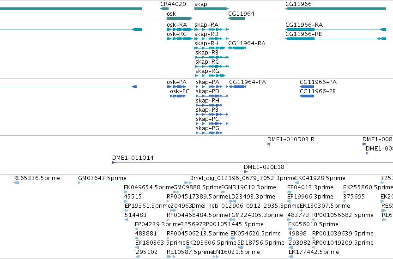Select the FGM224B05.3prime feature

click(x=231, y=220)
